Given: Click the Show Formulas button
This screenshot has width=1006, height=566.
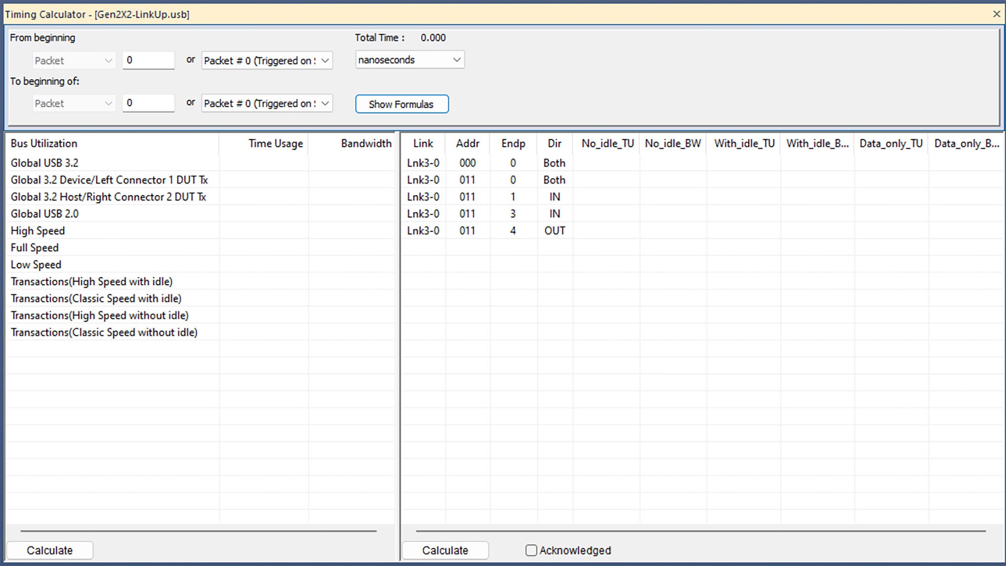Looking at the screenshot, I should (402, 104).
